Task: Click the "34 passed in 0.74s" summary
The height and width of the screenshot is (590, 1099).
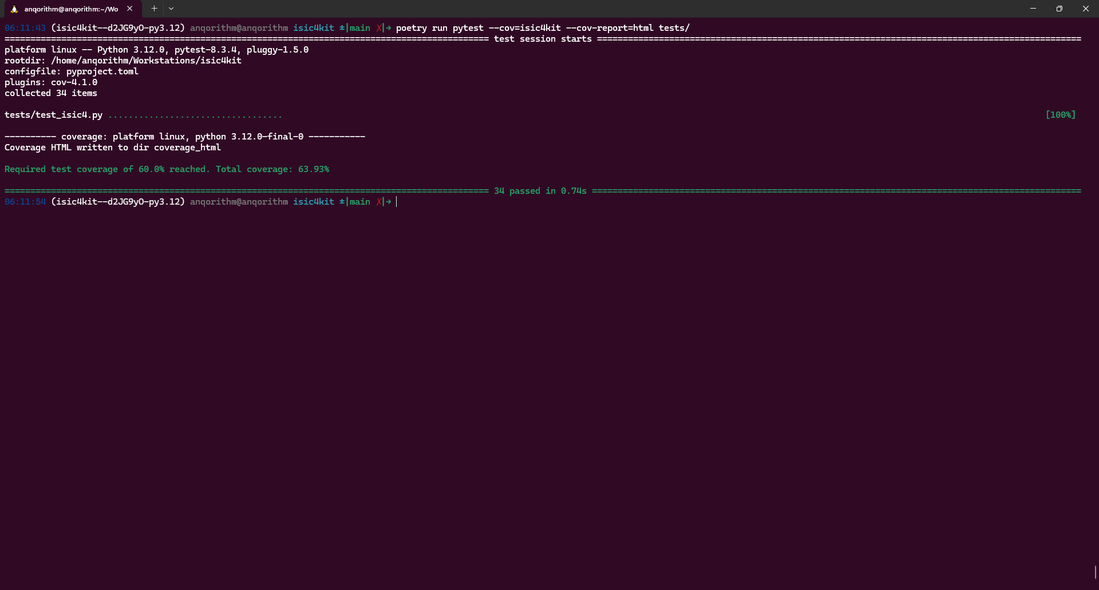Action: 540,191
